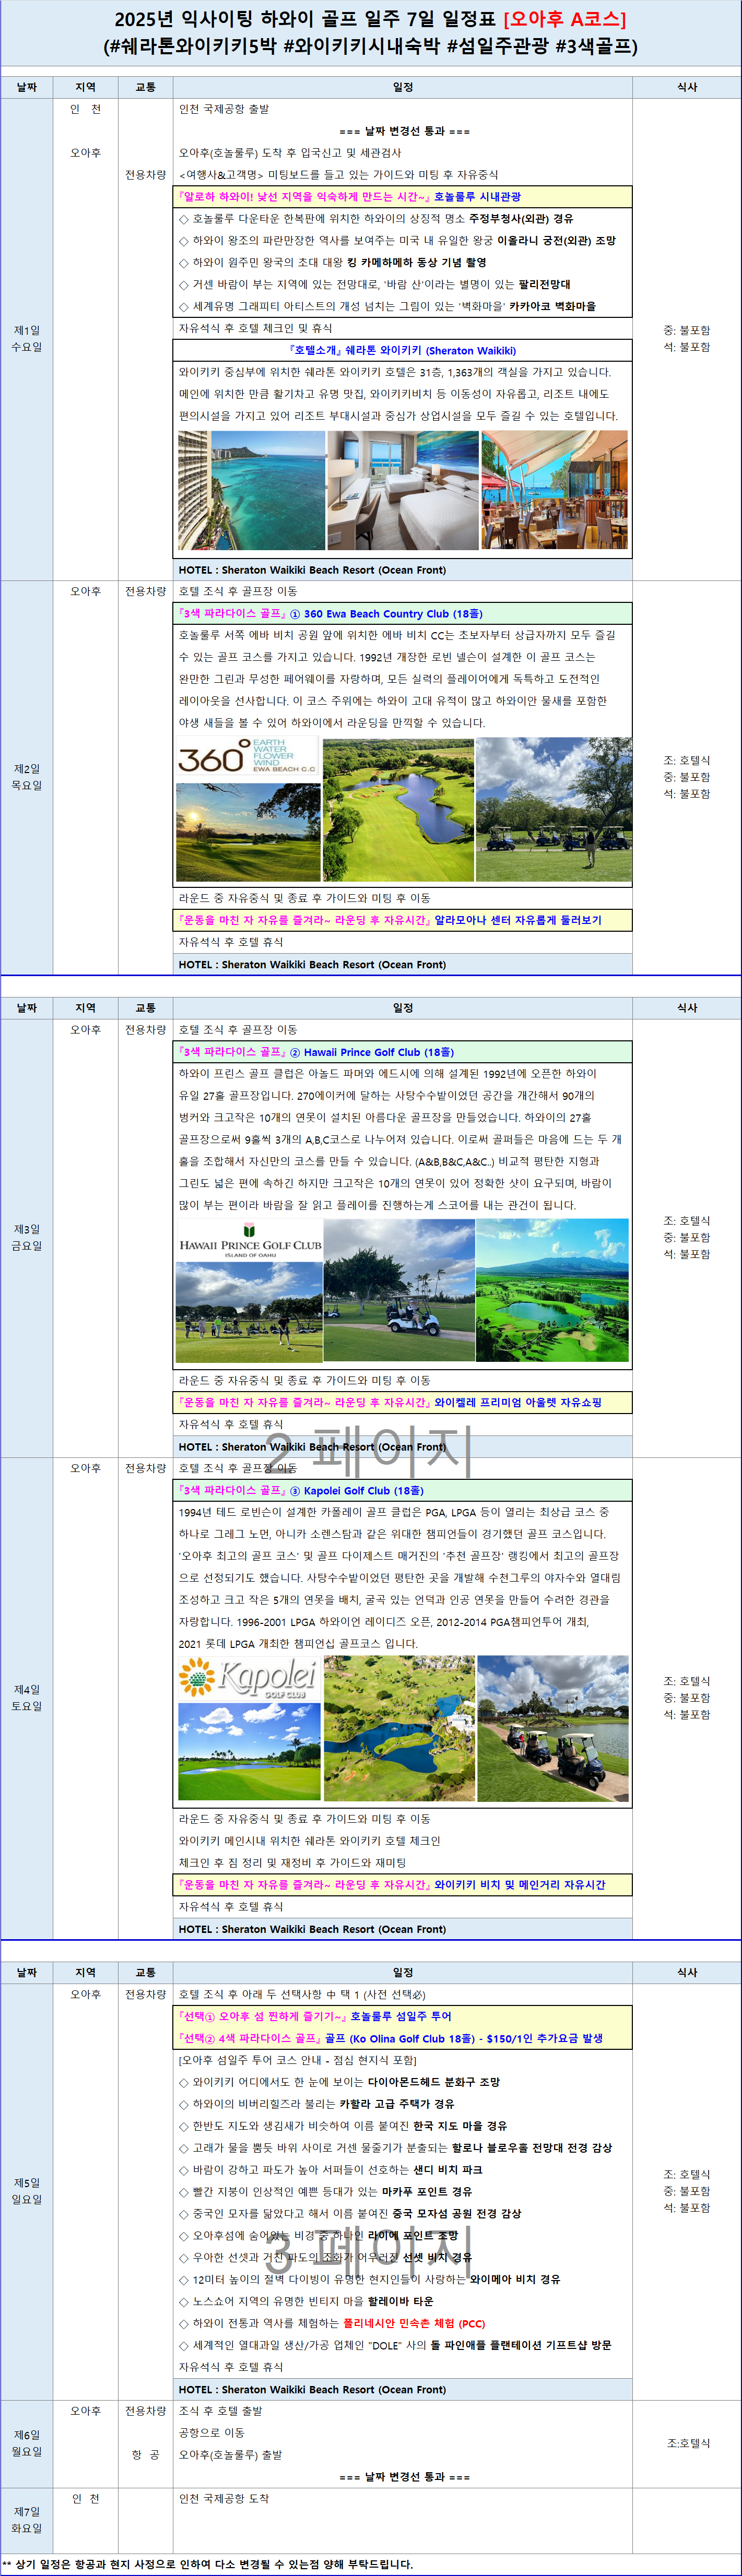Click the '다이아몬드헤드 분화구 조망' line

coord(339,2082)
